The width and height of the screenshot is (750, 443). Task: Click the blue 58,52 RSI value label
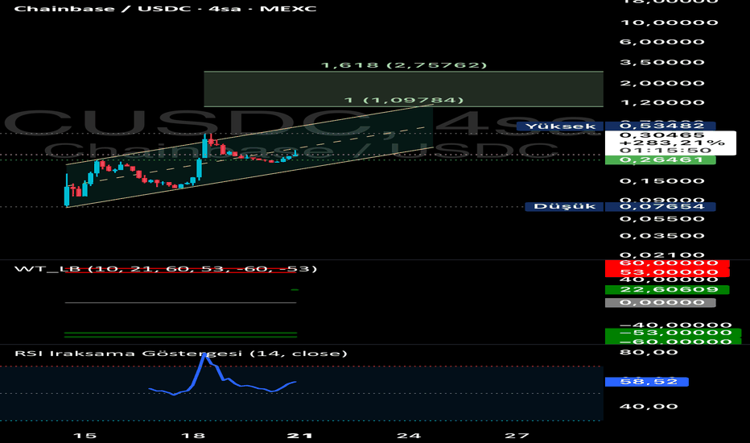click(x=647, y=382)
